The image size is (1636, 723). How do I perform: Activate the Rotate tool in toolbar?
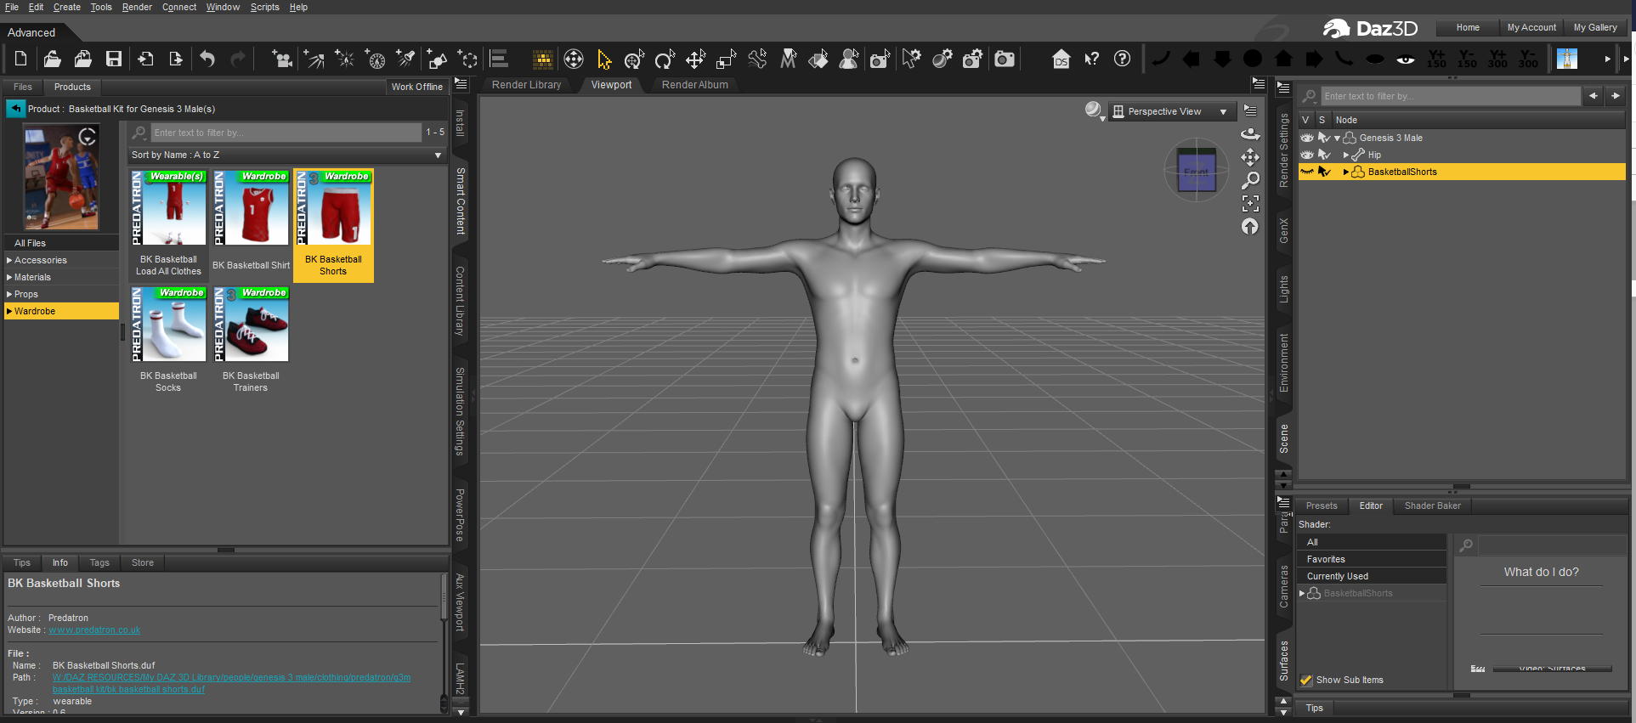coord(665,59)
